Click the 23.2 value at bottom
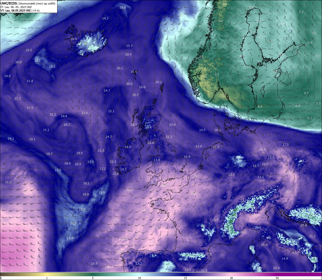 coord(188,270)
